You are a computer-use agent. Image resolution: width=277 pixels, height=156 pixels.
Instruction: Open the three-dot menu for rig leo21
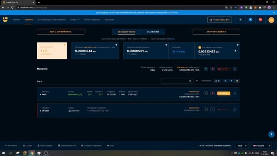pyautogui.click(x=235, y=93)
